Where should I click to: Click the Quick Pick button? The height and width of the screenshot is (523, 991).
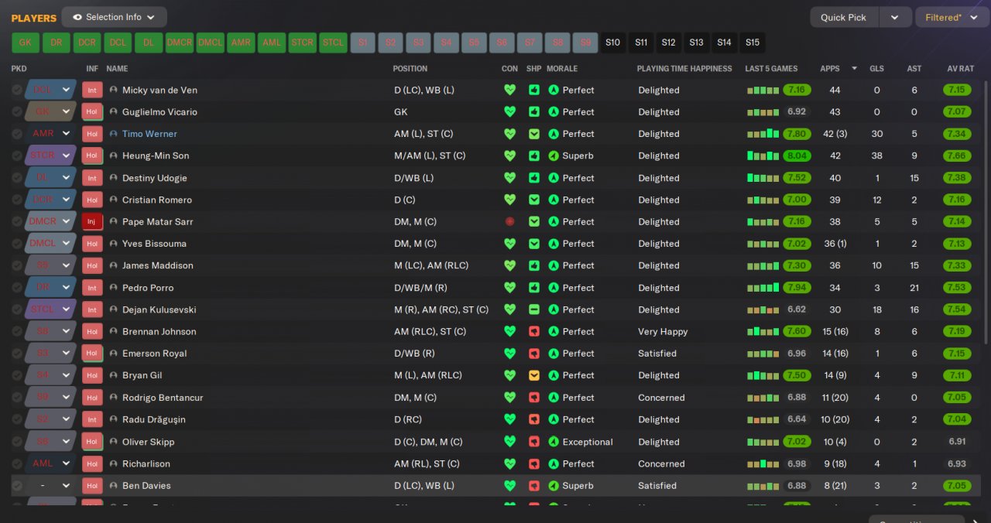[844, 17]
